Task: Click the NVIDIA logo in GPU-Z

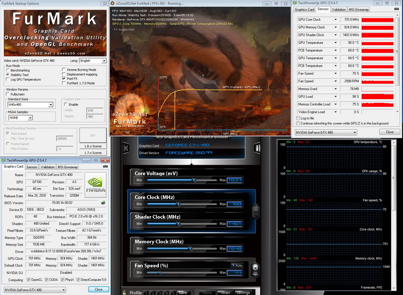Action: click(95, 185)
